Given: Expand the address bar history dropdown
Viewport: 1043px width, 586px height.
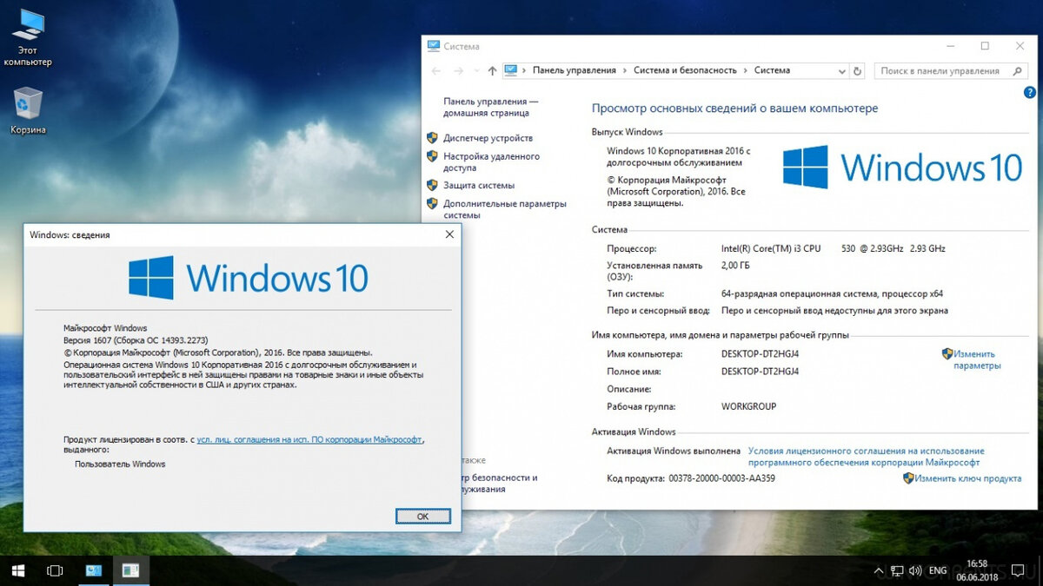Looking at the screenshot, I should click(840, 71).
